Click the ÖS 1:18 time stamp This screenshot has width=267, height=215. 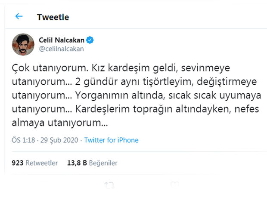coord(24,140)
